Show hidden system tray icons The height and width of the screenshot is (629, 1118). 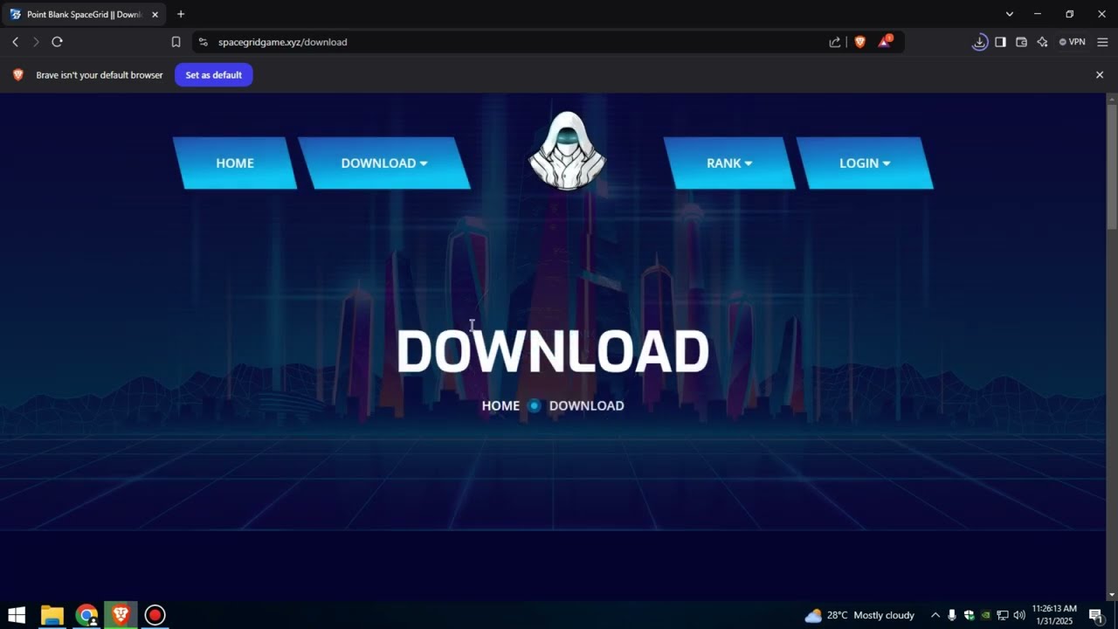pyautogui.click(x=935, y=615)
